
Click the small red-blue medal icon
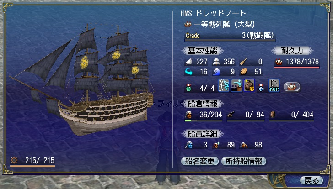coord(261,88)
